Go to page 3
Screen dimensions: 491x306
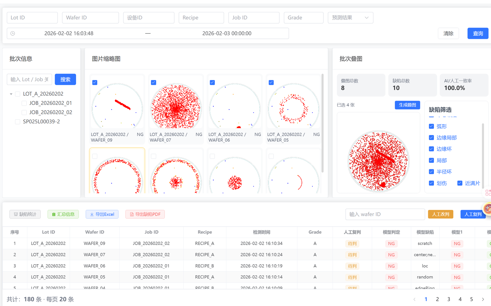click(x=449, y=299)
